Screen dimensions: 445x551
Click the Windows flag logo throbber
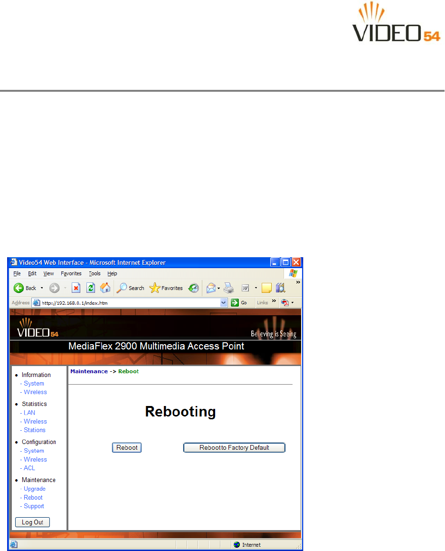293,273
